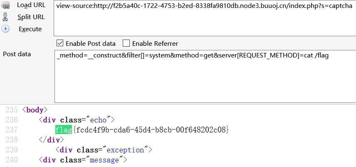Click the Execute play arrow icon
The height and width of the screenshot is (167, 356).
tap(5, 29)
